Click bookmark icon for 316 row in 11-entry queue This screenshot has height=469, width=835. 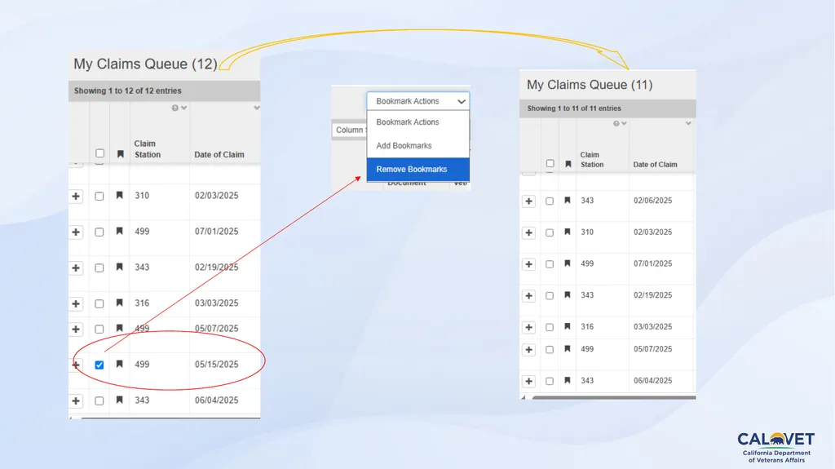(x=568, y=326)
